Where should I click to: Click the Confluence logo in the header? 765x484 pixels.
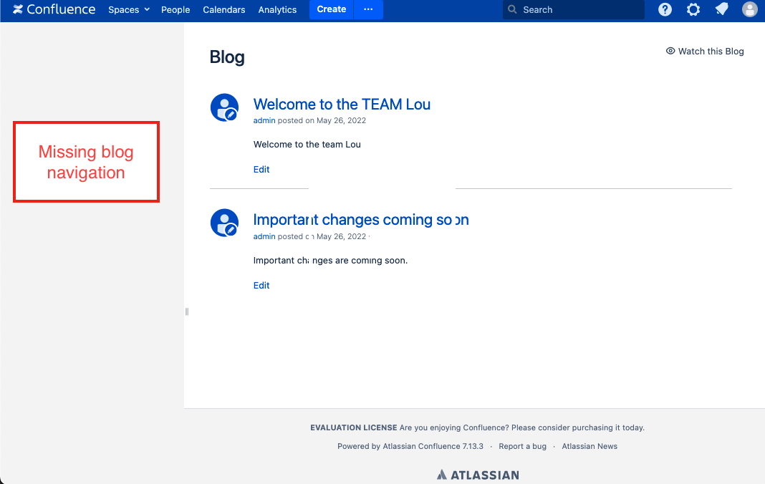tap(54, 9)
